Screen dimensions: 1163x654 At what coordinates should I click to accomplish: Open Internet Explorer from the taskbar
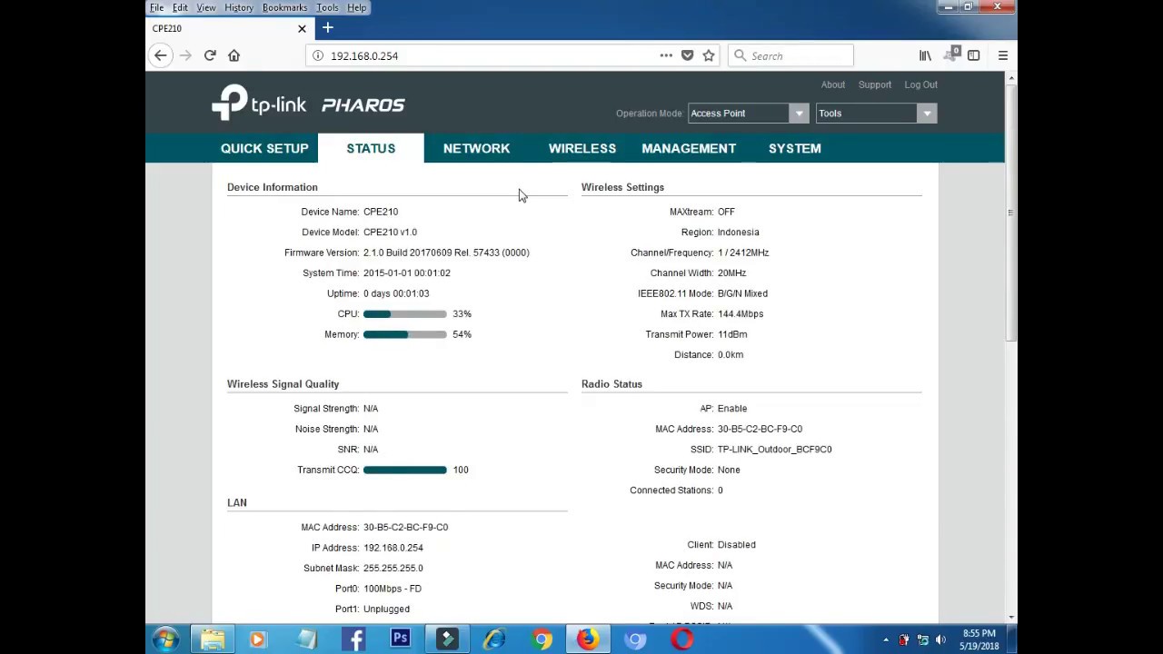point(494,639)
